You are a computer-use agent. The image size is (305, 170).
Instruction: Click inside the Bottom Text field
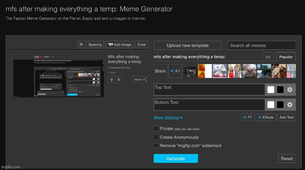pos(209,105)
